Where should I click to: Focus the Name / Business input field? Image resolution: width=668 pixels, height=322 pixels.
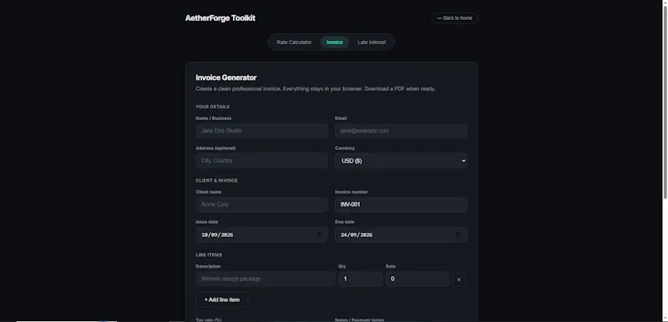tap(261, 131)
